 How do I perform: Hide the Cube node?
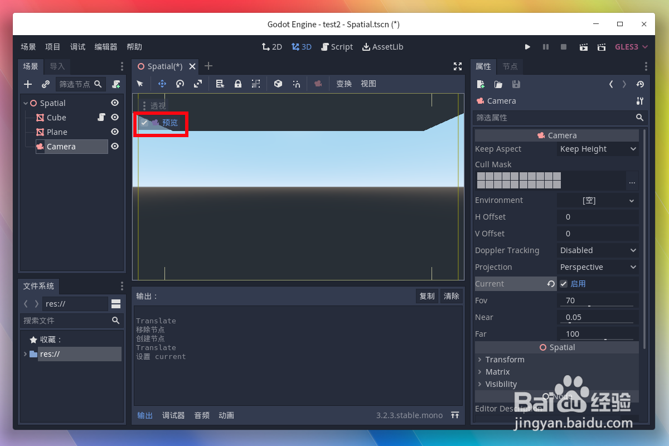coord(115,118)
